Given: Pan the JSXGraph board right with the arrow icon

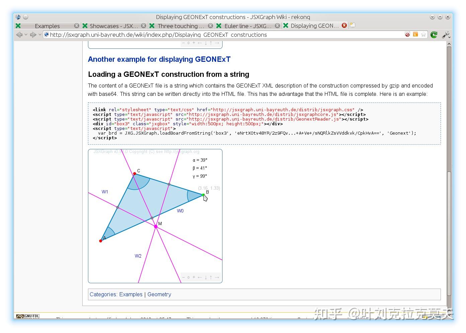Looking at the screenshot, I should (x=217, y=277).
